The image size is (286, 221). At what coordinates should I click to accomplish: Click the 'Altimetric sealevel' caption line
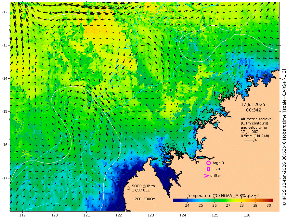tap(257, 119)
